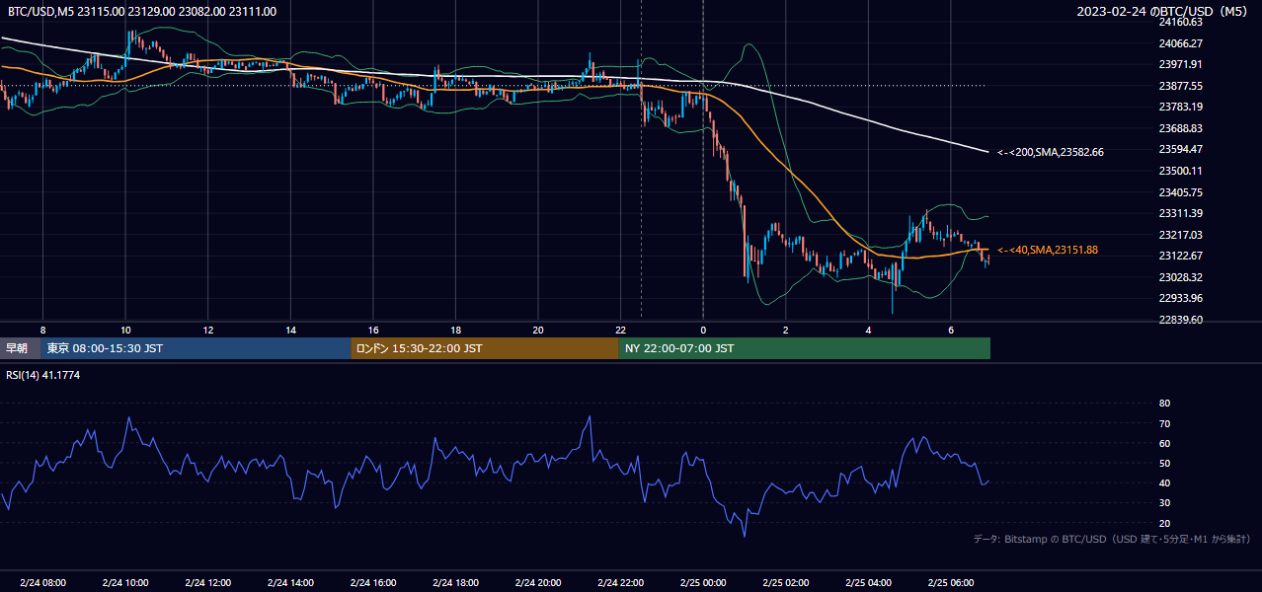This screenshot has width=1262, height=592.
Task: Click the price axis value 24066.27
Action: 1180,43
